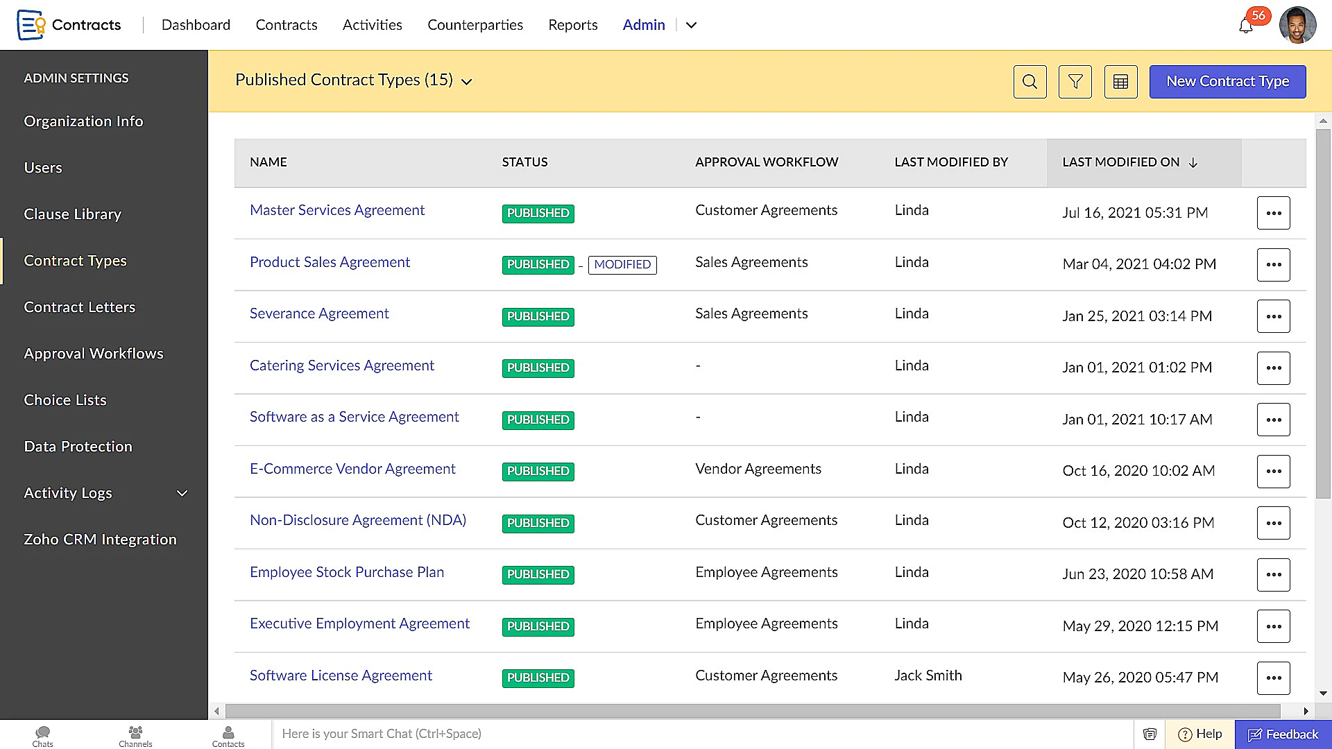Open row actions for Software License Agreement
Image resolution: width=1332 pixels, height=749 pixels.
coord(1273,678)
